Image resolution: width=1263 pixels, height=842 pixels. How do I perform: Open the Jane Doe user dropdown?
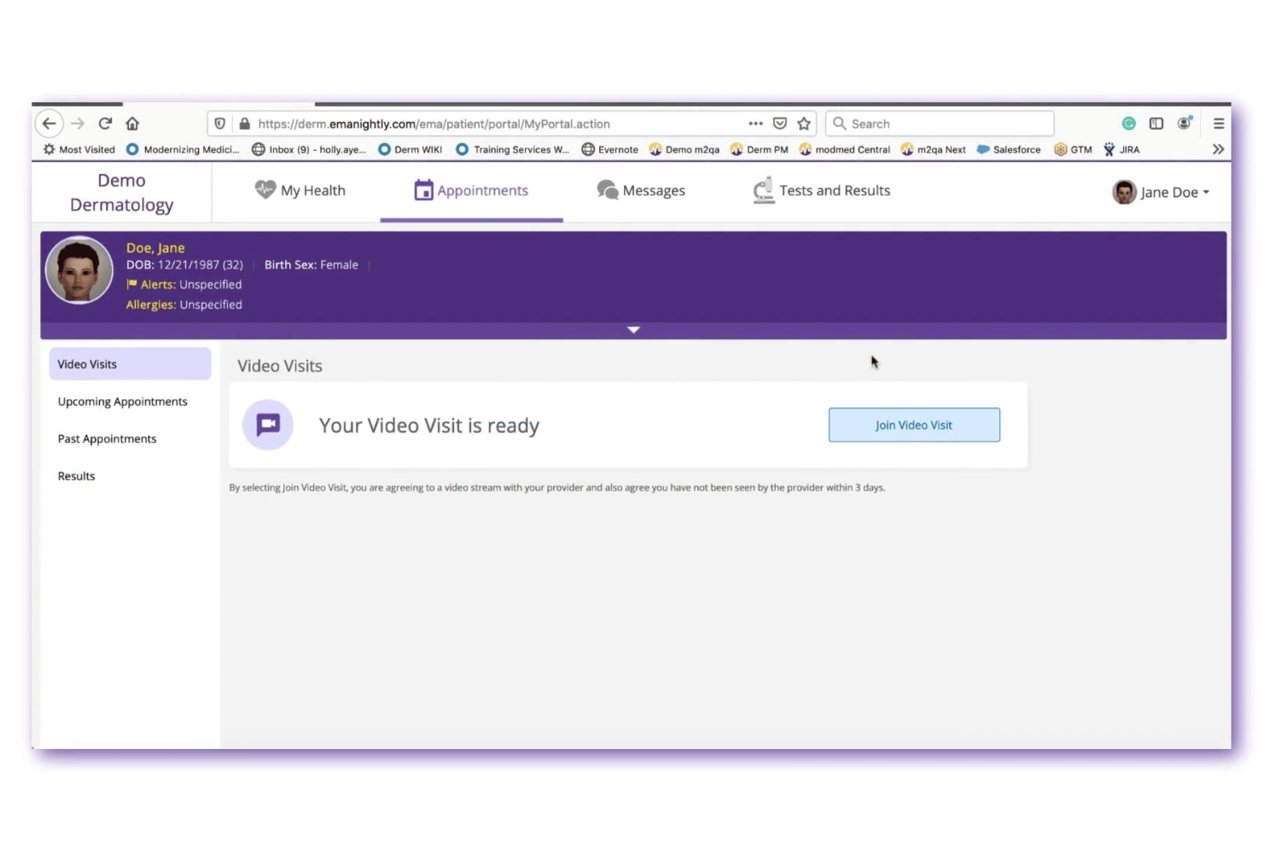1161,192
